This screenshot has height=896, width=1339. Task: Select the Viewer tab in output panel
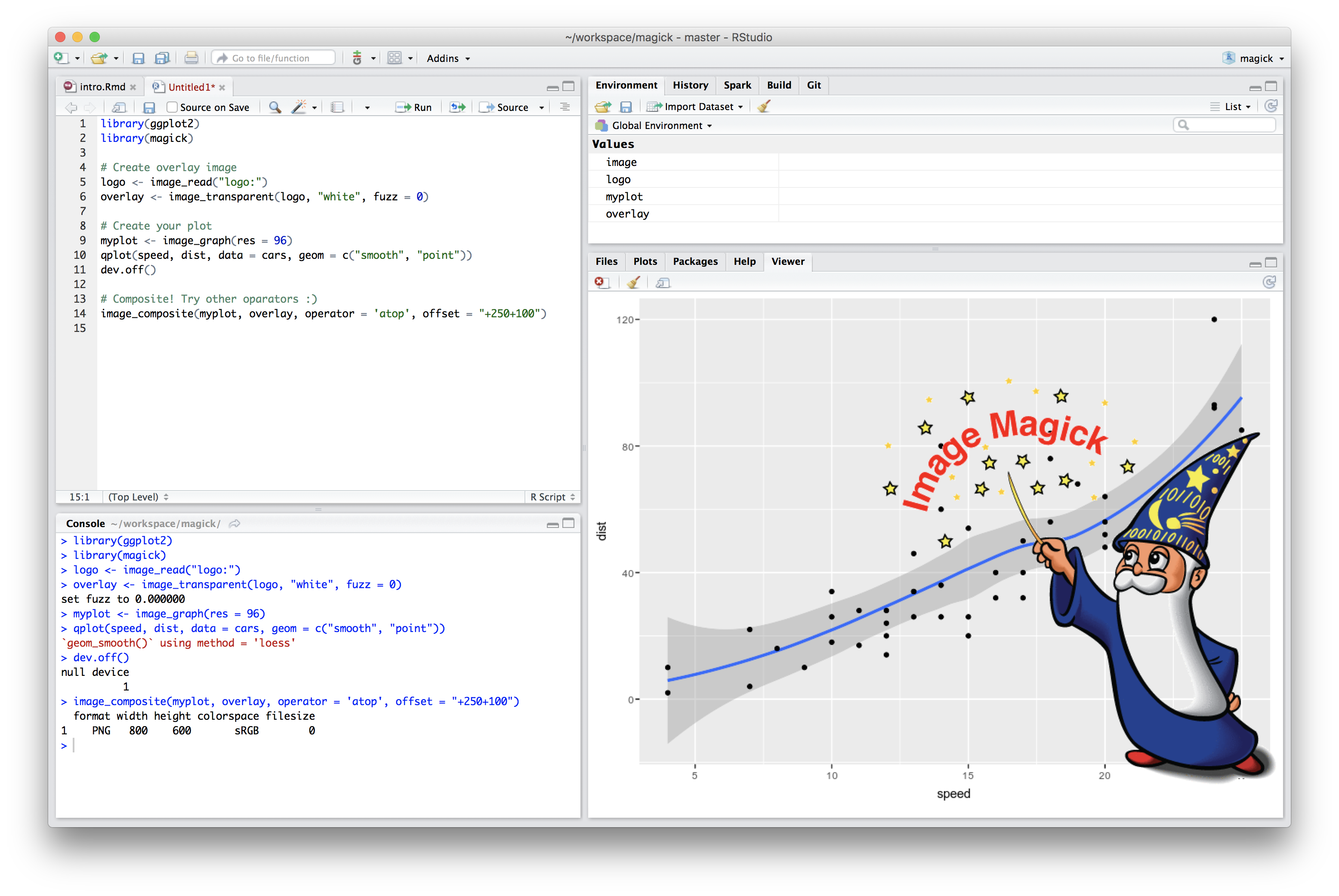click(x=789, y=262)
